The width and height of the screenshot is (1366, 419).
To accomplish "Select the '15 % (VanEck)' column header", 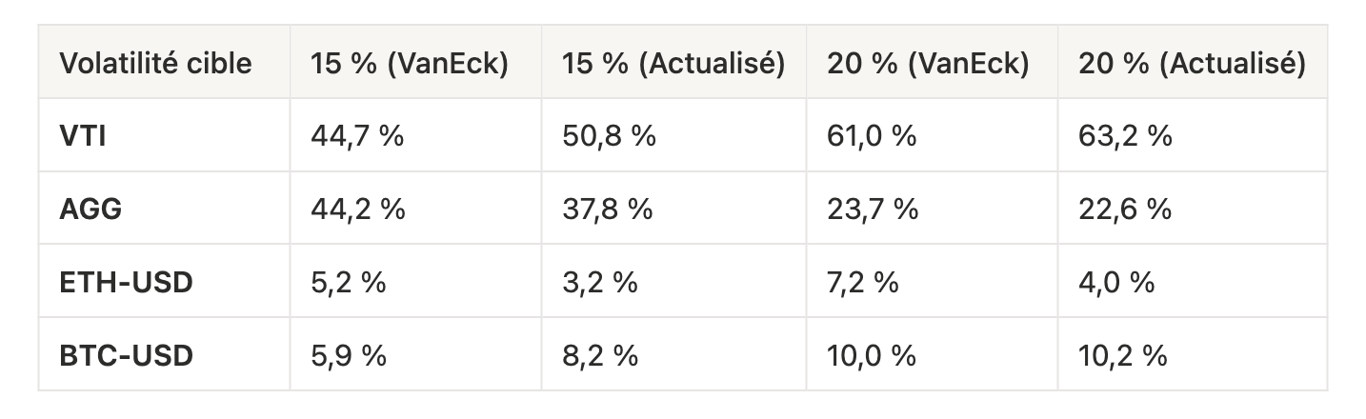I will (x=416, y=62).
